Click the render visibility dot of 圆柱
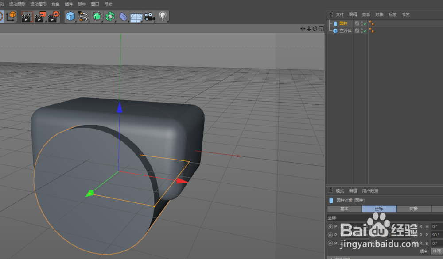The image size is (443, 259). pos(362,25)
